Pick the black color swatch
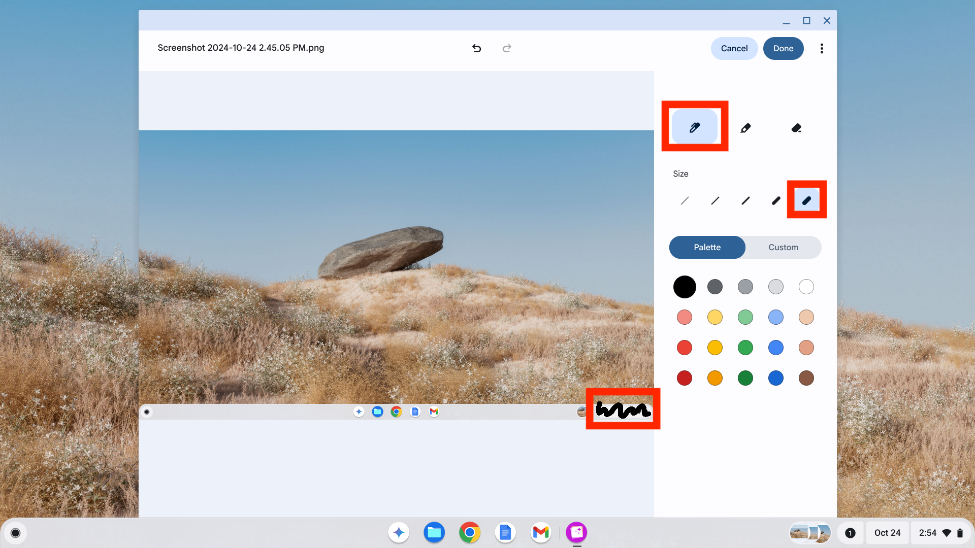The width and height of the screenshot is (975, 548). pyautogui.click(x=685, y=287)
